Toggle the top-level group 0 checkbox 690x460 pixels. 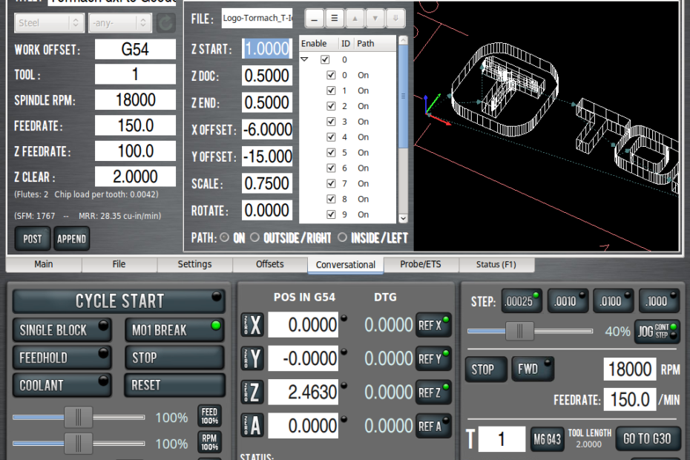[325, 59]
